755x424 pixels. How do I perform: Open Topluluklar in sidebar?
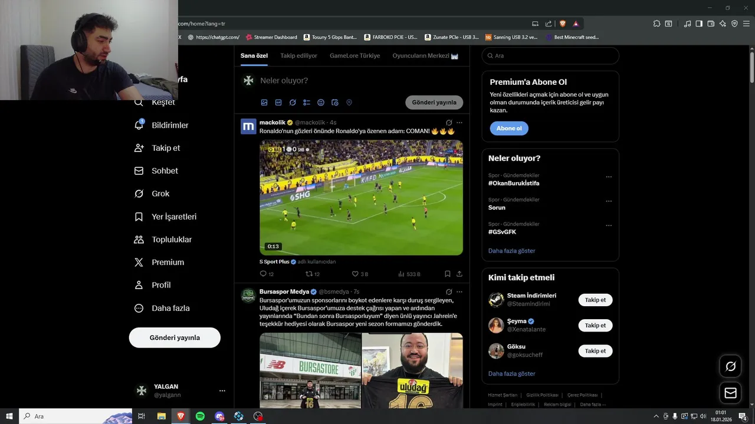click(x=164, y=239)
